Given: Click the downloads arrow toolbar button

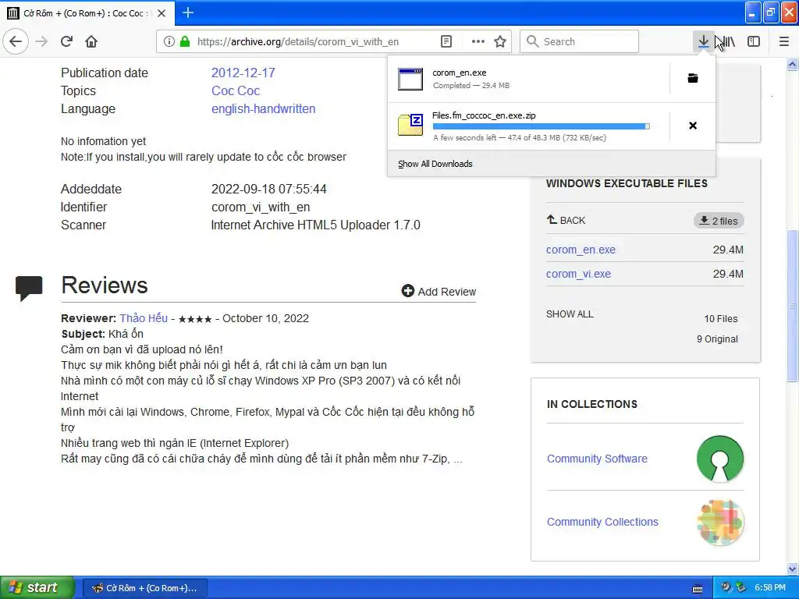Looking at the screenshot, I should (703, 41).
